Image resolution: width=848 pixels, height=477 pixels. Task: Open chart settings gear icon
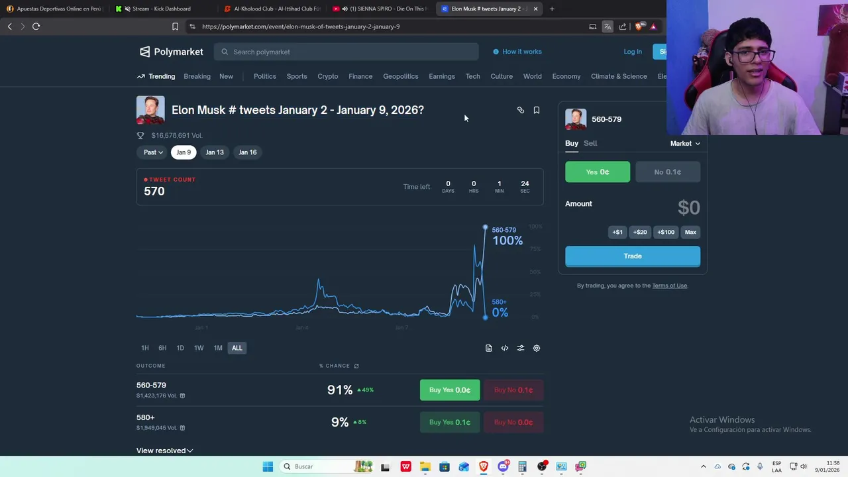[x=537, y=348]
